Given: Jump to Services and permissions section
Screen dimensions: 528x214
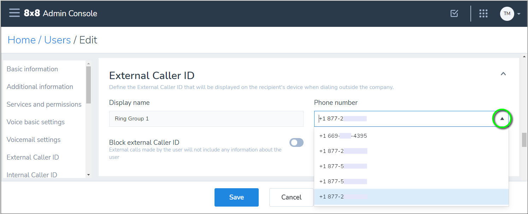Looking at the screenshot, I should (44, 105).
